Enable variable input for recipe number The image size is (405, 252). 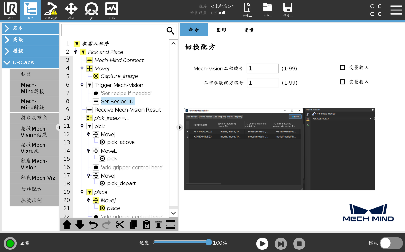click(x=342, y=82)
